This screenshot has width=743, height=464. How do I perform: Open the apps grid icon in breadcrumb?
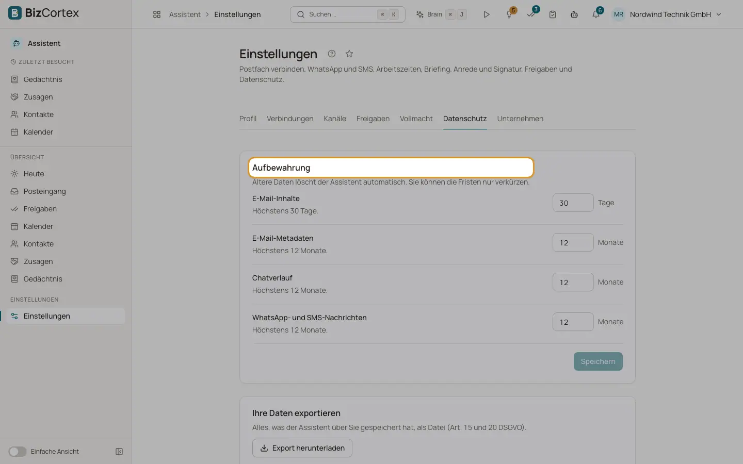point(157,14)
